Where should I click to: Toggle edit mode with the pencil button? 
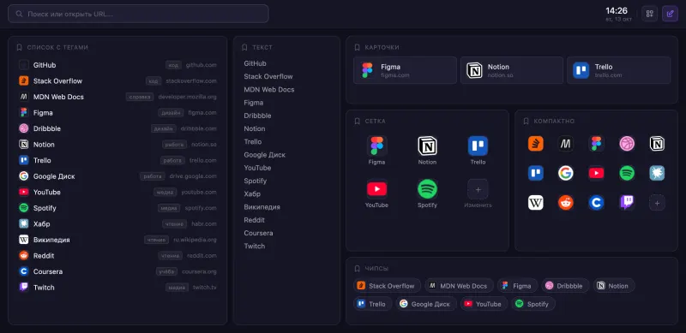670,14
